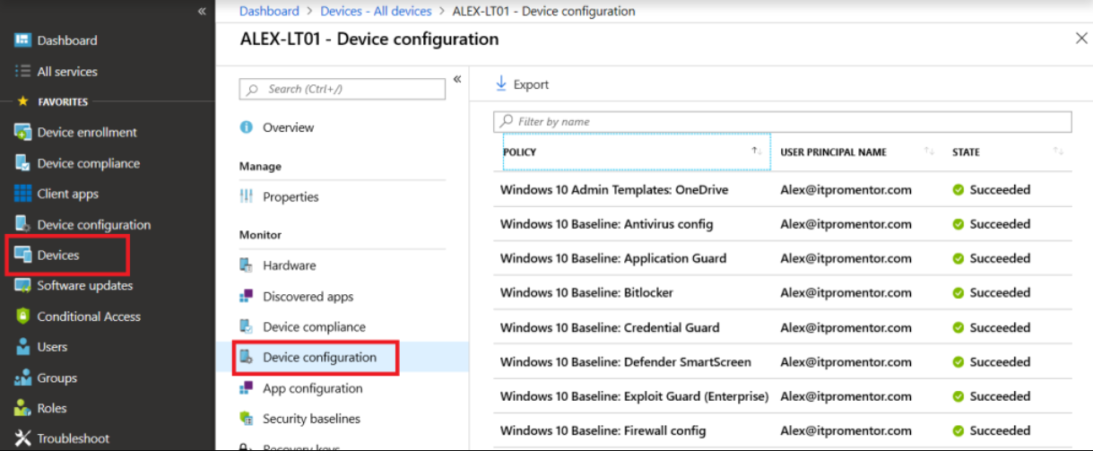Screen dimensions: 1093x451
Task: Open the Users icon in the sidebar
Action: pyautogui.click(x=23, y=347)
